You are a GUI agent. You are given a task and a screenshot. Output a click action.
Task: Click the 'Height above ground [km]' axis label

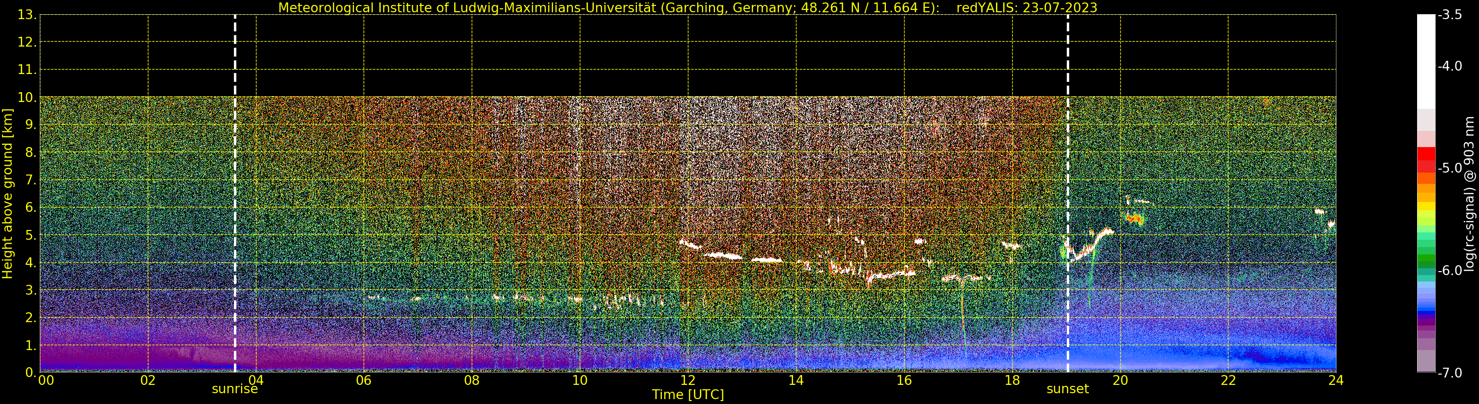pyautogui.click(x=7, y=194)
